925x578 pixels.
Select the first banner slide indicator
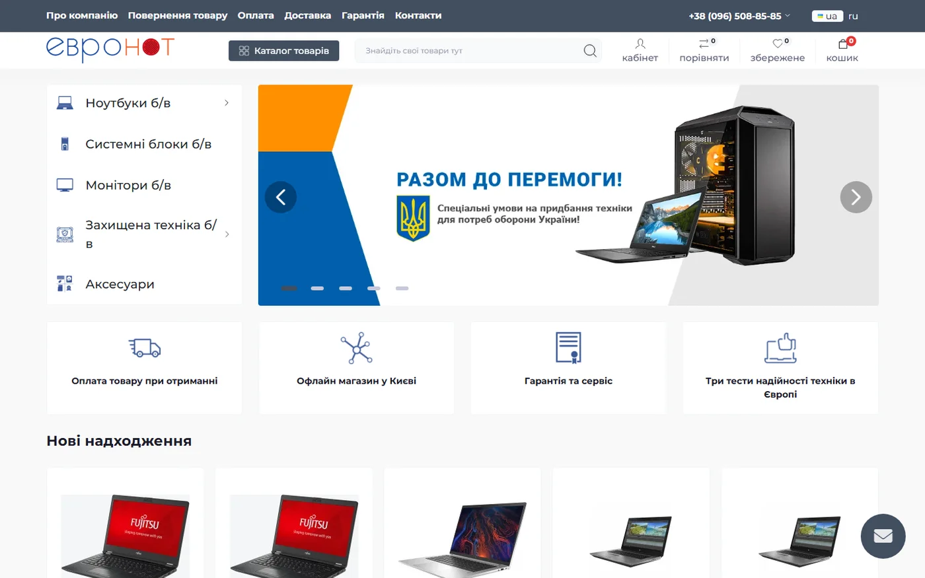click(x=289, y=288)
